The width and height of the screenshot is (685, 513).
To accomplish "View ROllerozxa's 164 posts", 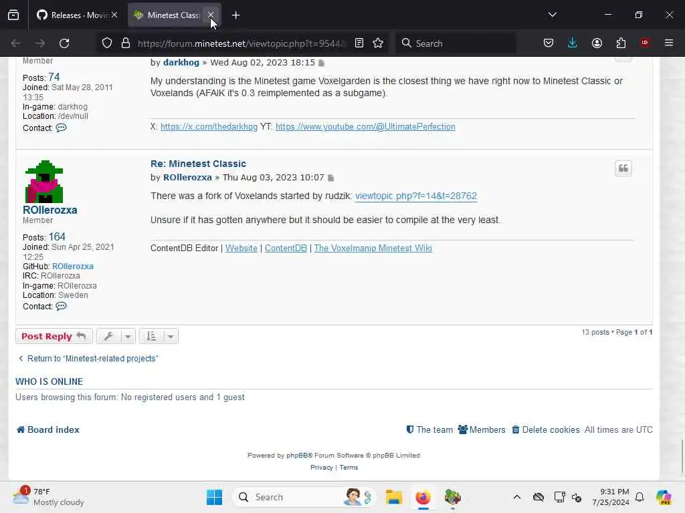I will [57, 237].
